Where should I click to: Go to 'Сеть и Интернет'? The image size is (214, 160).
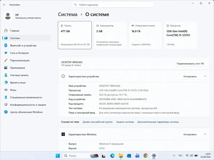coord(26,53)
